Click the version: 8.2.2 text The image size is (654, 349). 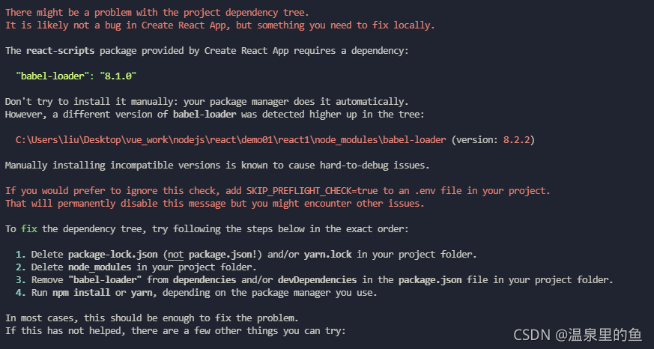point(493,140)
